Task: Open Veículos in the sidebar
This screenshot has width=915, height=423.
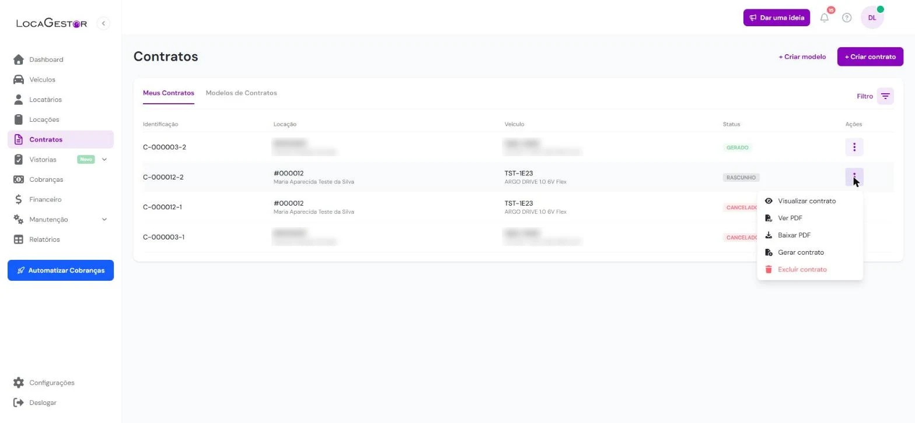Action: click(x=61, y=79)
